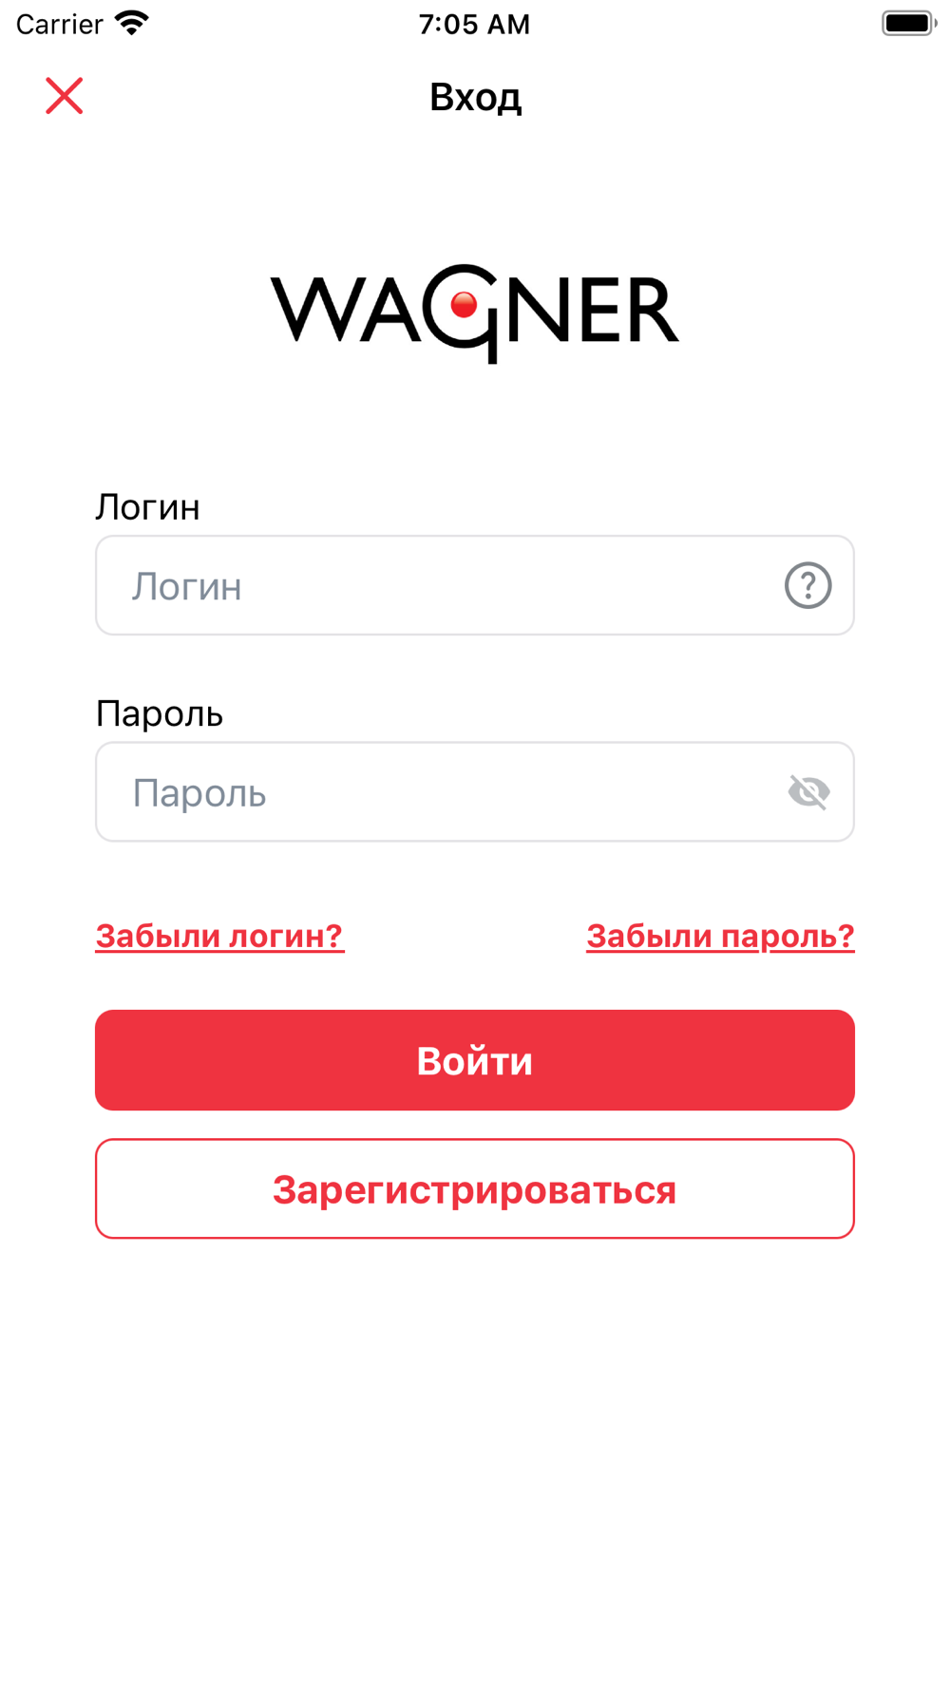
Task: Tap the help question mark in Логин field
Action: (807, 585)
